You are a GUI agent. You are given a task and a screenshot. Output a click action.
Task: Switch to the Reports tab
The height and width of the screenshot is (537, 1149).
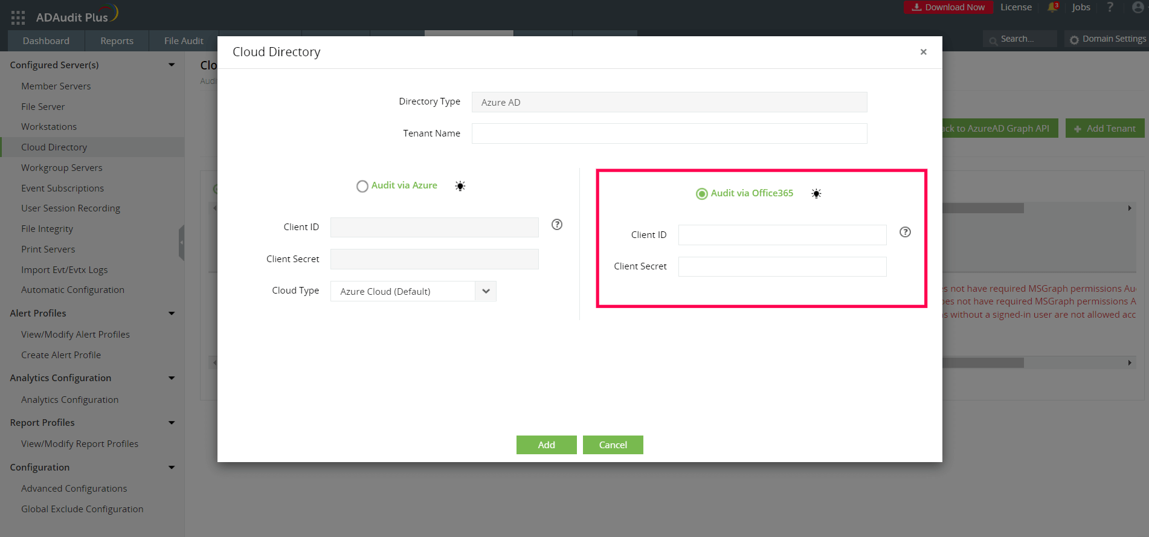117,40
